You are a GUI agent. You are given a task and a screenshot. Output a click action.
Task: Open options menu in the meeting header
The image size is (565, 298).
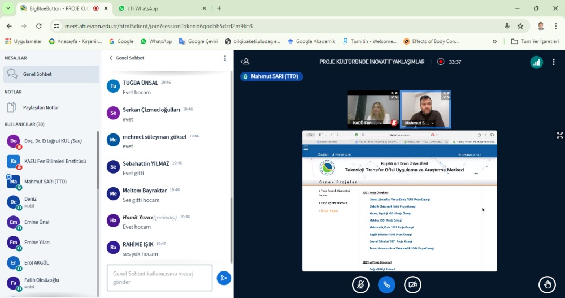[553, 62]
